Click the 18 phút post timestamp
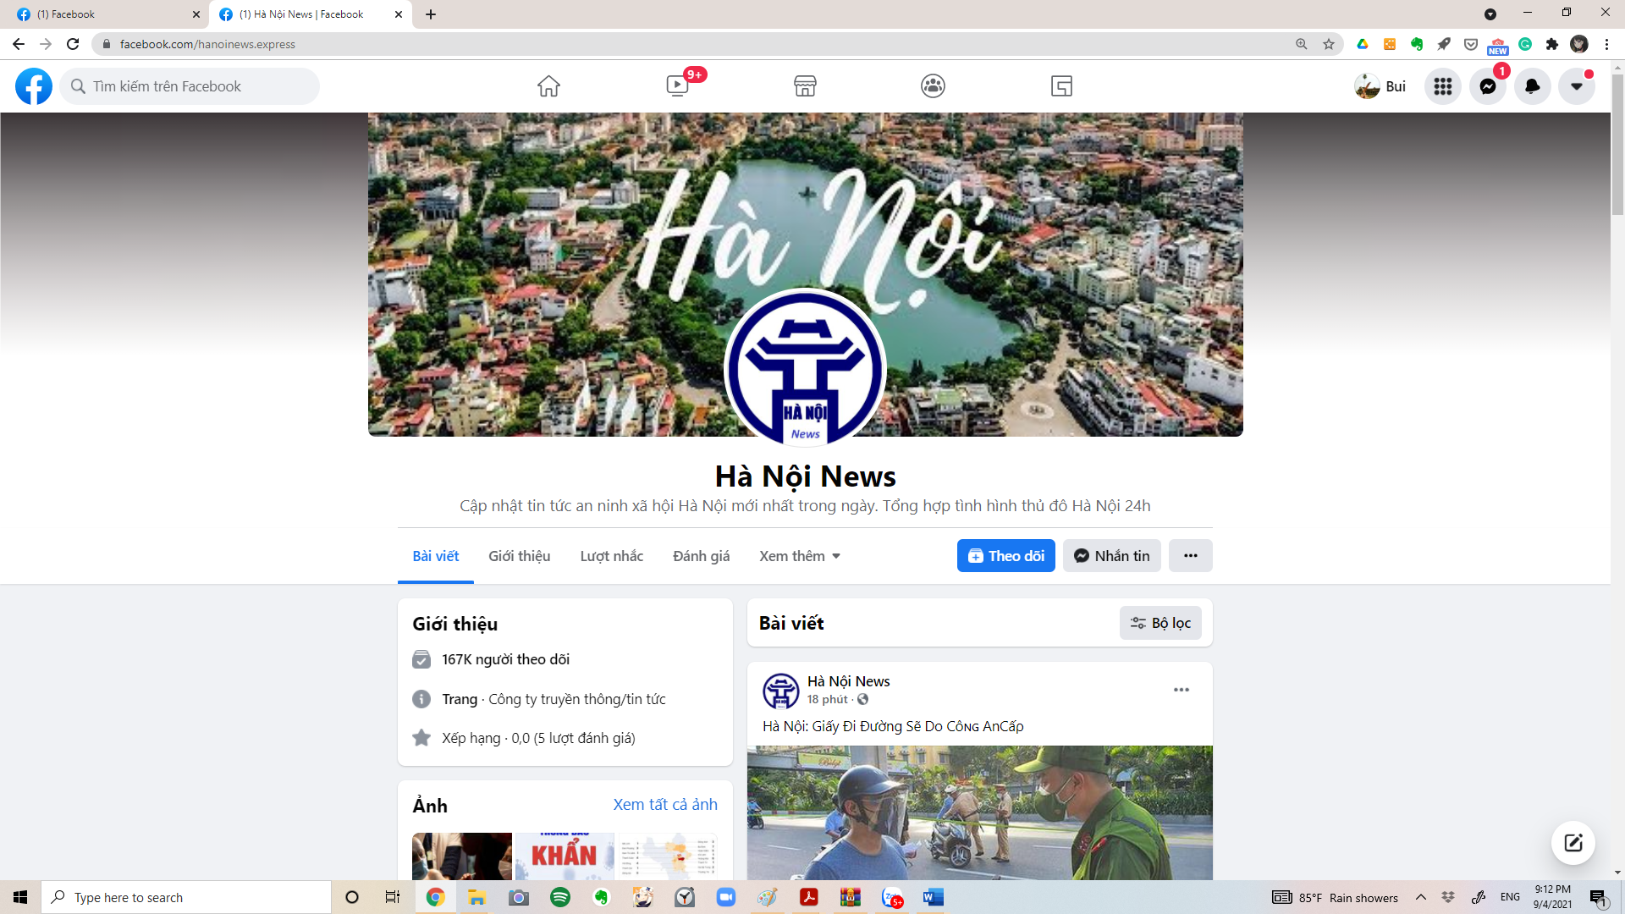1625x914 pixels. (827, 699)
